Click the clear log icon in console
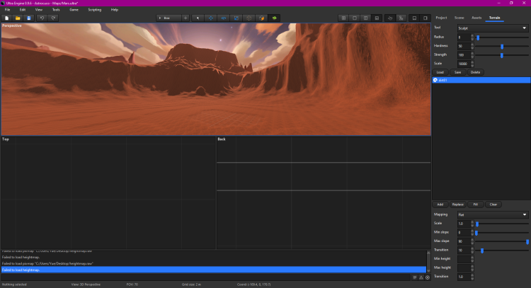Image resolution: width=531 pixels, height=288 pixels. (428, 277)
